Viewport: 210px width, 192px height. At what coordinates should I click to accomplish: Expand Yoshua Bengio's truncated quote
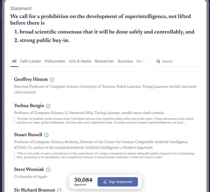[x=104, y=121]
